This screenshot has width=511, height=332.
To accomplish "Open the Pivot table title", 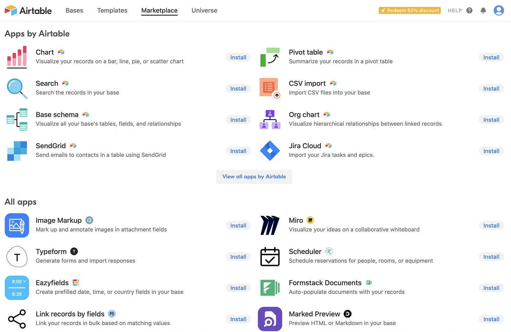I will 306,52.
